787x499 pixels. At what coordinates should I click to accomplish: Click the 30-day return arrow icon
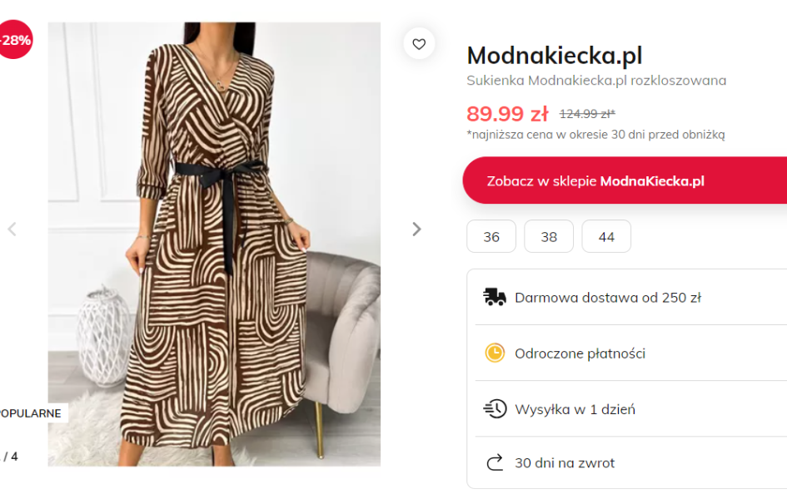[x=495, y=462]
